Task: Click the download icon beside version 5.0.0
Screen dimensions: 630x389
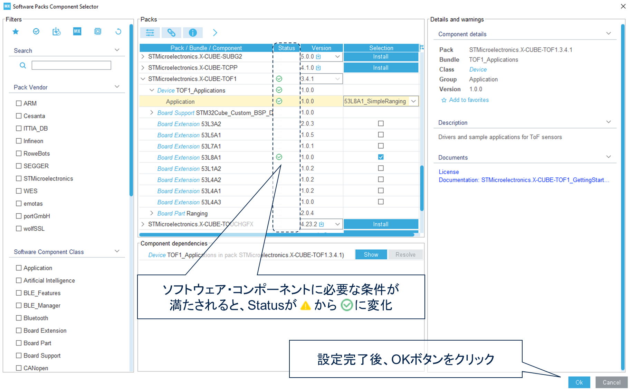Action: [x=318, y=56]
